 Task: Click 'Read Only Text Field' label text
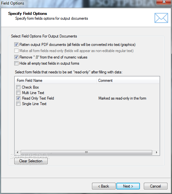[38, 98]
